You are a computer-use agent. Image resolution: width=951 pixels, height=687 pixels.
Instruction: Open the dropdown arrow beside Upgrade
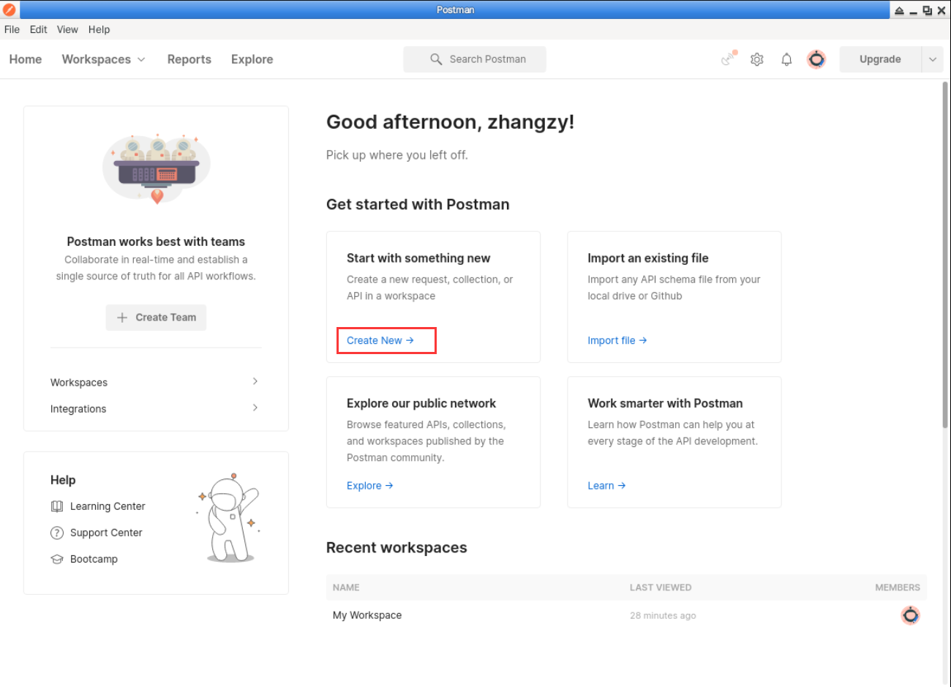pyautogui.click(x=932, y=59)
